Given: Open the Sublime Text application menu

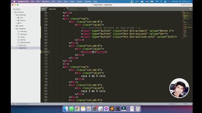Looking at the screenshot, I should 23,2.
